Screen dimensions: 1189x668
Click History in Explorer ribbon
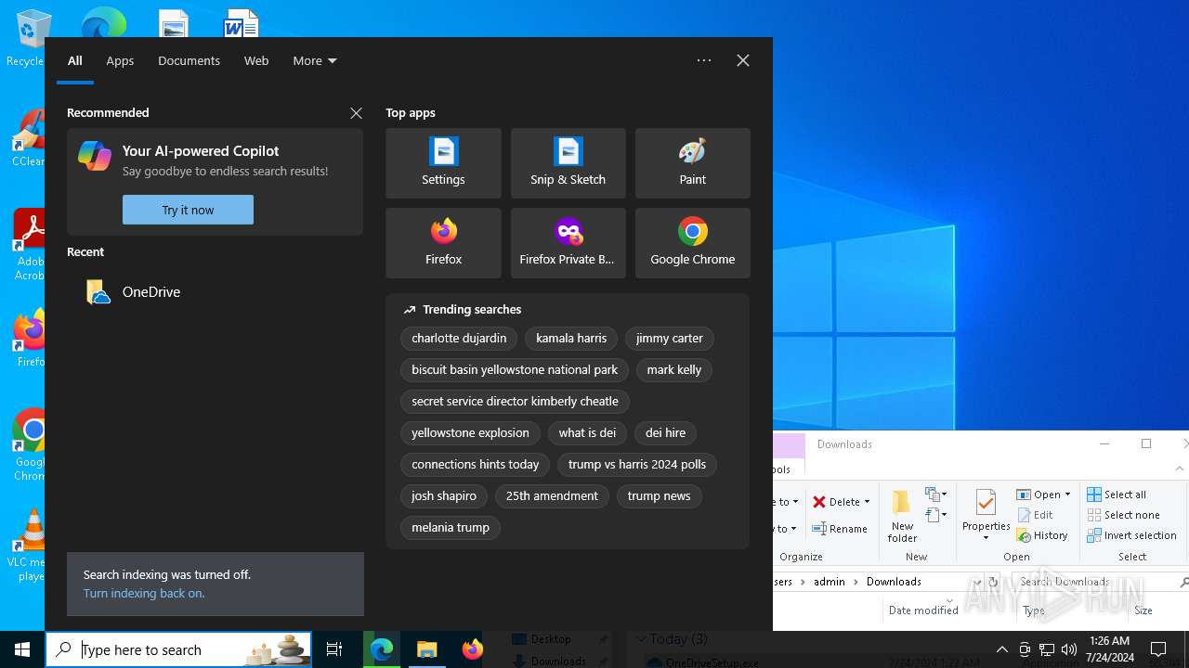(1041, 535)
